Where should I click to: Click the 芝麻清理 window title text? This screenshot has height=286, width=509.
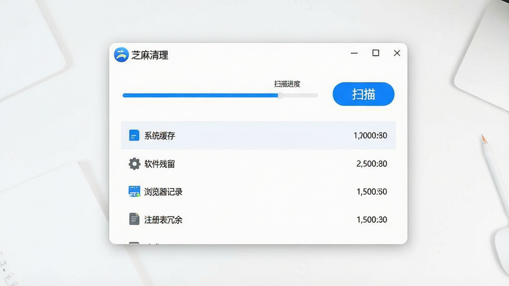point(150,55)
